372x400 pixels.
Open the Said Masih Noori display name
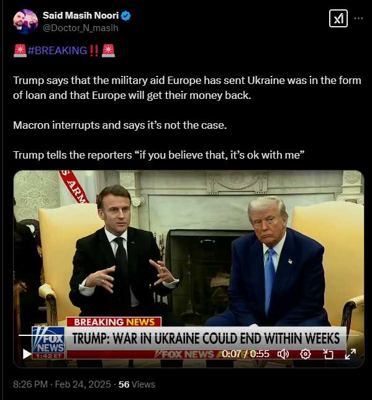pyautogui.click(x=81, y=16)
